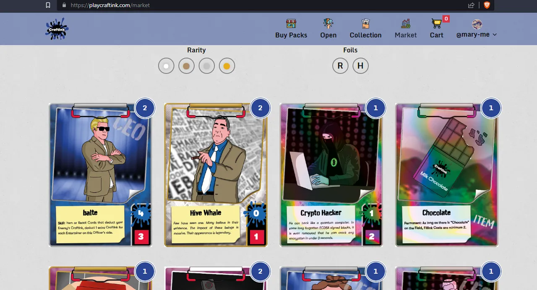Filter by bronze rarity circle
Viewport: 537px width, 290px height.
[186, 66]
